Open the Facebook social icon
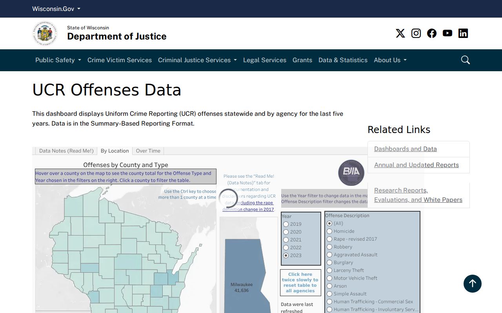Image resolution: width=502 pixels, height=313 pixels. pos(432,33)
